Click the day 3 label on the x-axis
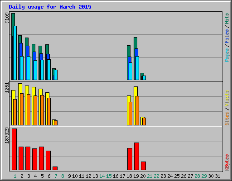The width and height of the screenshot is (232, 181). point(29,176)
